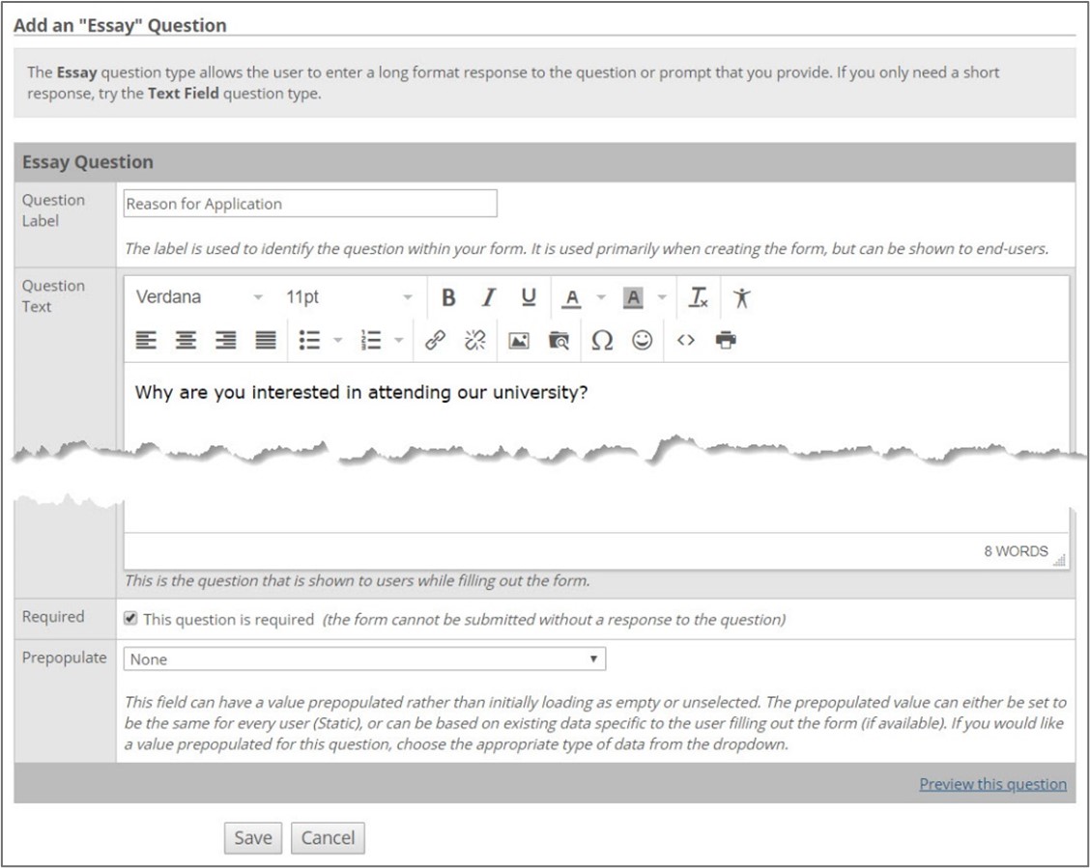
Task: Expand the Prepopulate dropdown set to None
Action: 364,659
